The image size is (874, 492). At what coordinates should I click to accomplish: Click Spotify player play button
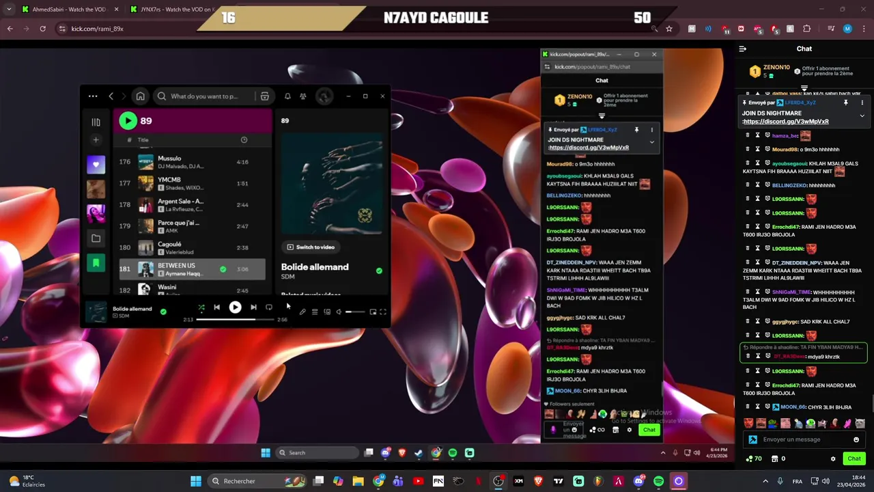[x=235, y=307]
